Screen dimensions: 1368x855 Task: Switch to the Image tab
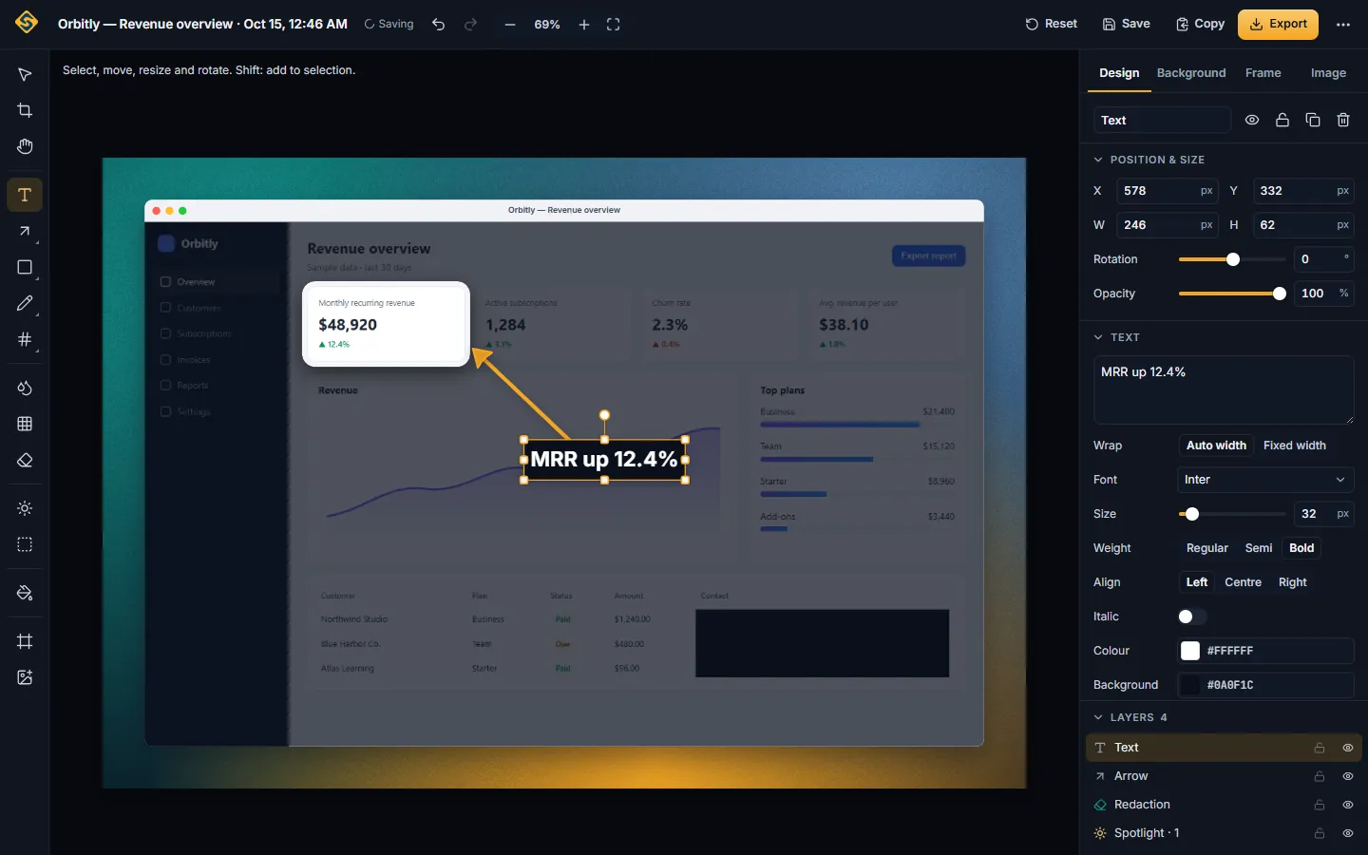pyautogui.click(x=1328, y=73)
